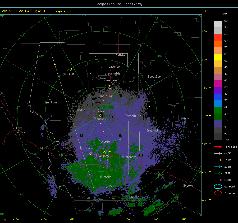The height and width of the screenshot is (223, 238).
Task: Select the magenta 39-42 dBZ swatch
Action: [218, 84]
